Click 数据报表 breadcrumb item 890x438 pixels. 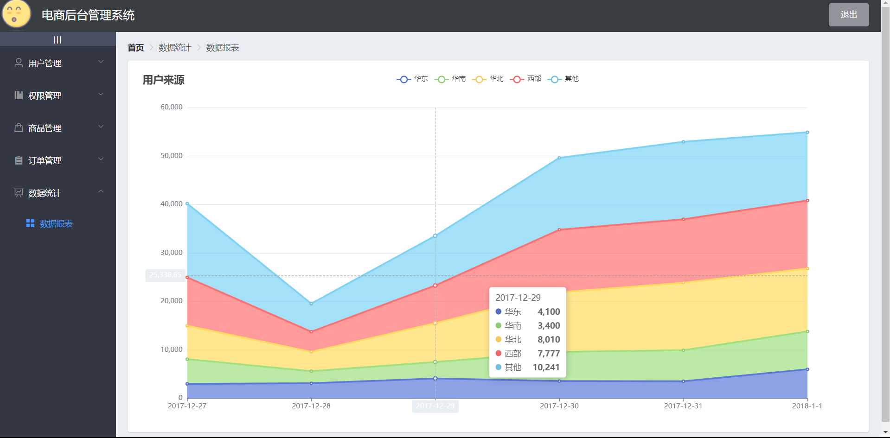(x=223, y=47)
